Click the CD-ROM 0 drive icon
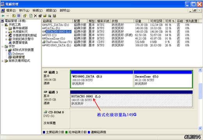Viewport: 203px width, 140px height. tap(45, 112)
